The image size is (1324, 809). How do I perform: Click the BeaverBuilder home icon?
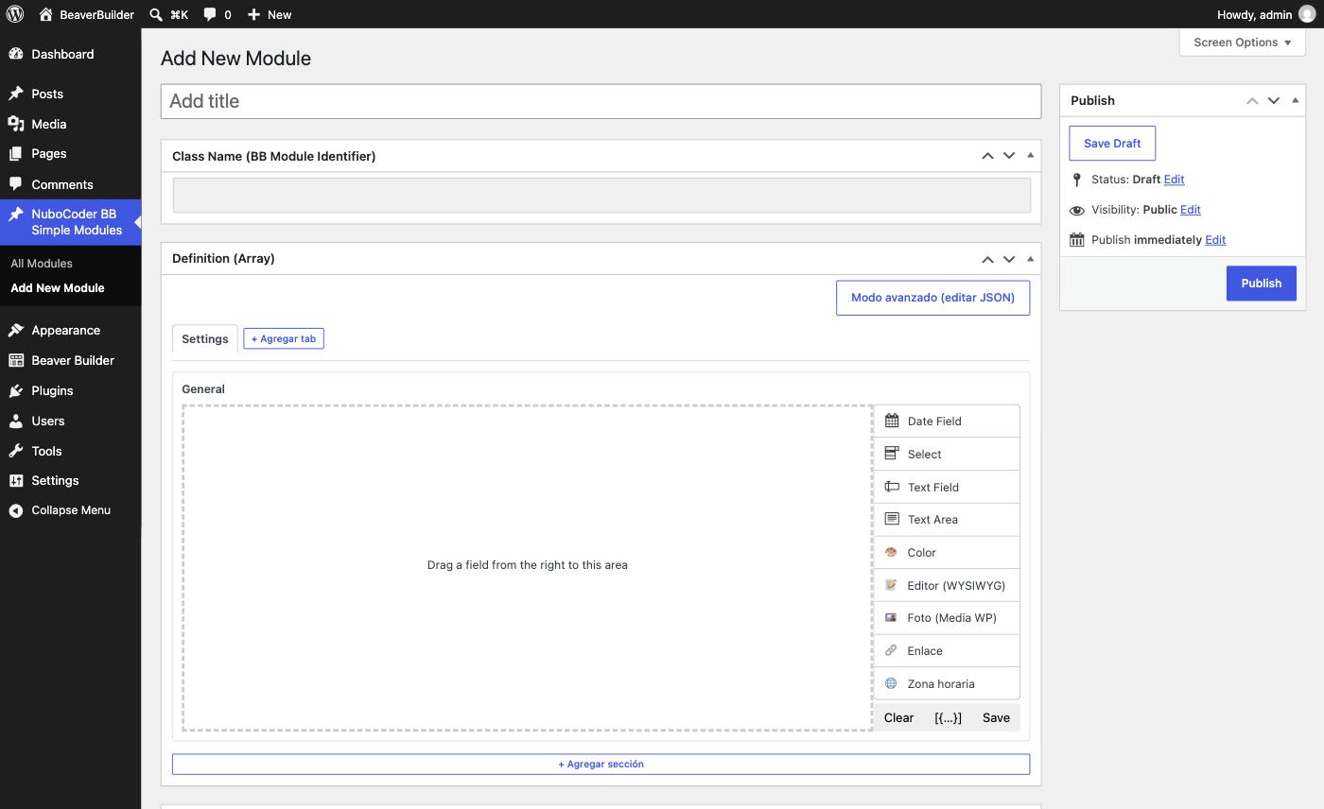45,14
